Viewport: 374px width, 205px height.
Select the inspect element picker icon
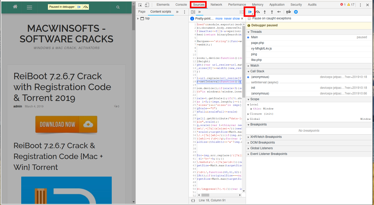pyautogui.click(x=140, y=5)
